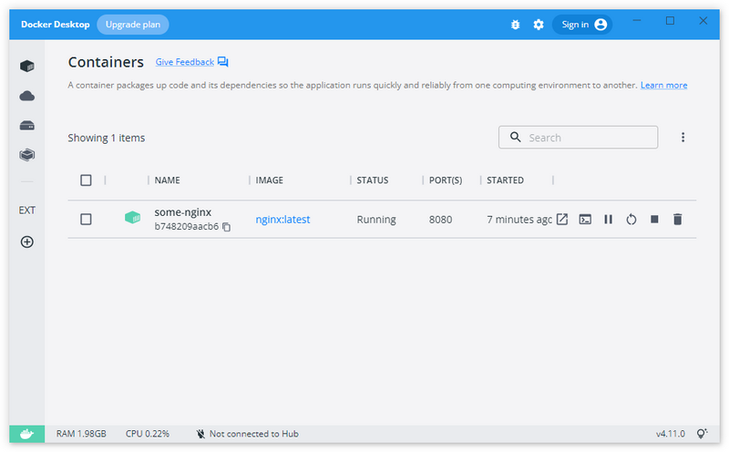This screenshot has height=452, width=729.
Task: Click the disconnected plug icon in status bar
Action: (x=200, y=434)
